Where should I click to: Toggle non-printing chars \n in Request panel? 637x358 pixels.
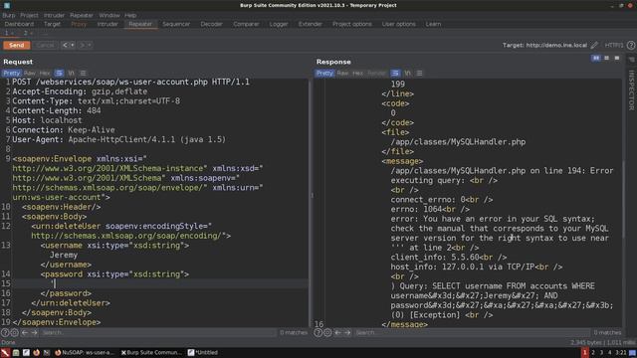[72, 73]
